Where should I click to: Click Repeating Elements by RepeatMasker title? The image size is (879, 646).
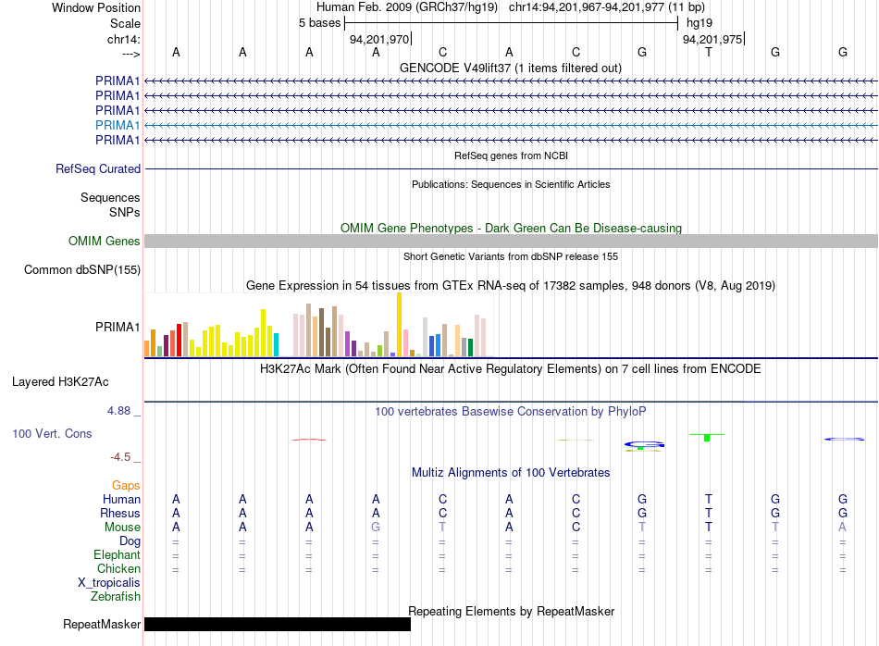click(x=512, y=611)
